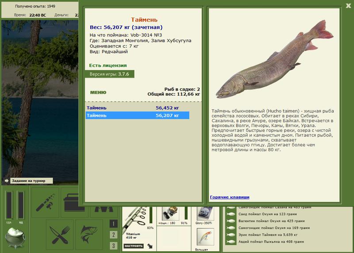
Task: Click the expand arrow next to НАСТРОИТЬ
Action: [150, 246]
